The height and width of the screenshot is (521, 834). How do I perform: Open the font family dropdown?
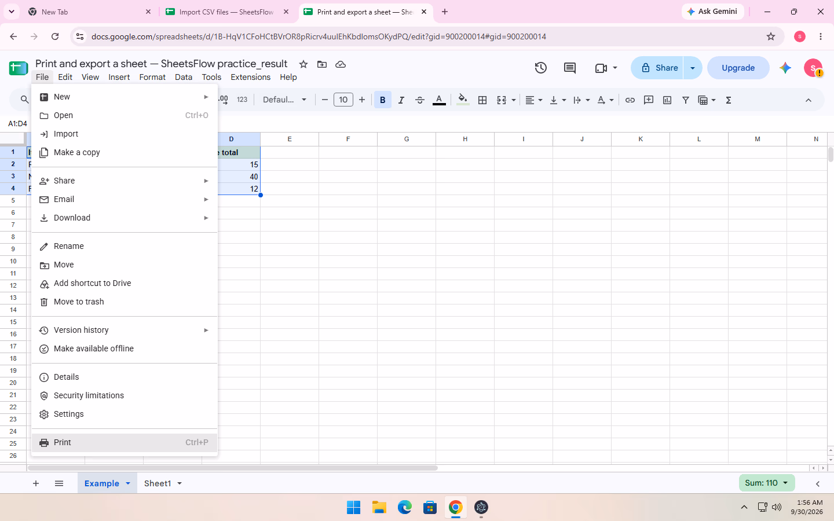284,100
